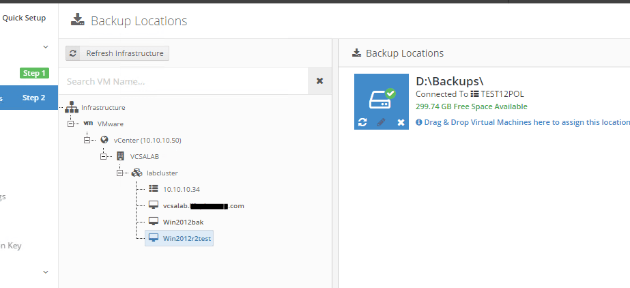Click the host server icon for 10.10.10.34
Image resolution: width=630 pixels, height=288 pixels.
(x=153, y=189)
